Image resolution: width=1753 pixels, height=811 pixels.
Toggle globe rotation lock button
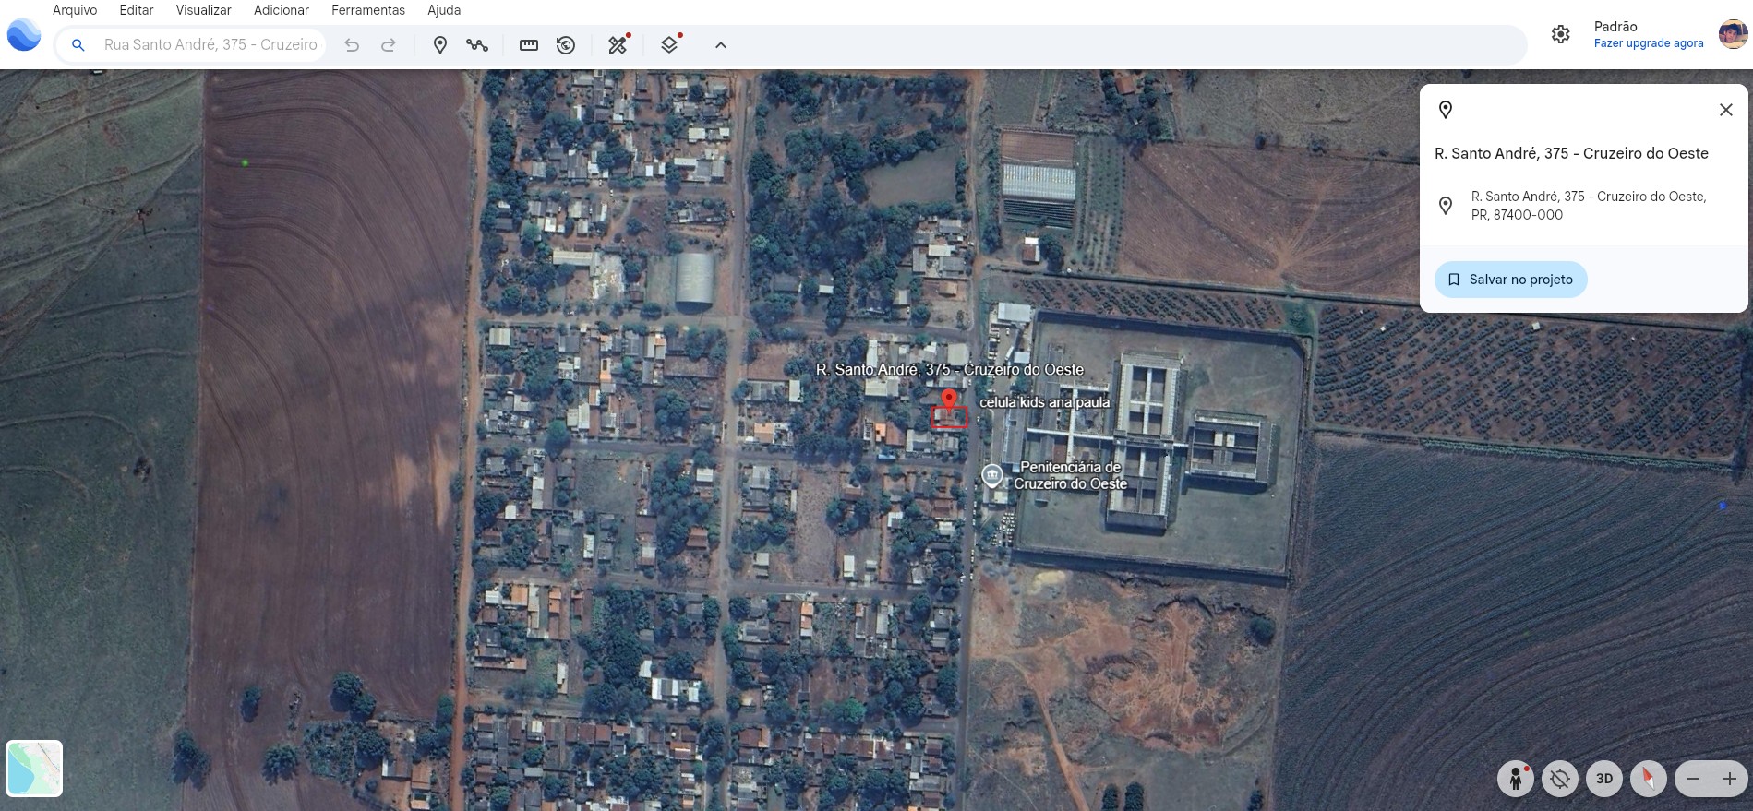click(x=1559, y=779)
